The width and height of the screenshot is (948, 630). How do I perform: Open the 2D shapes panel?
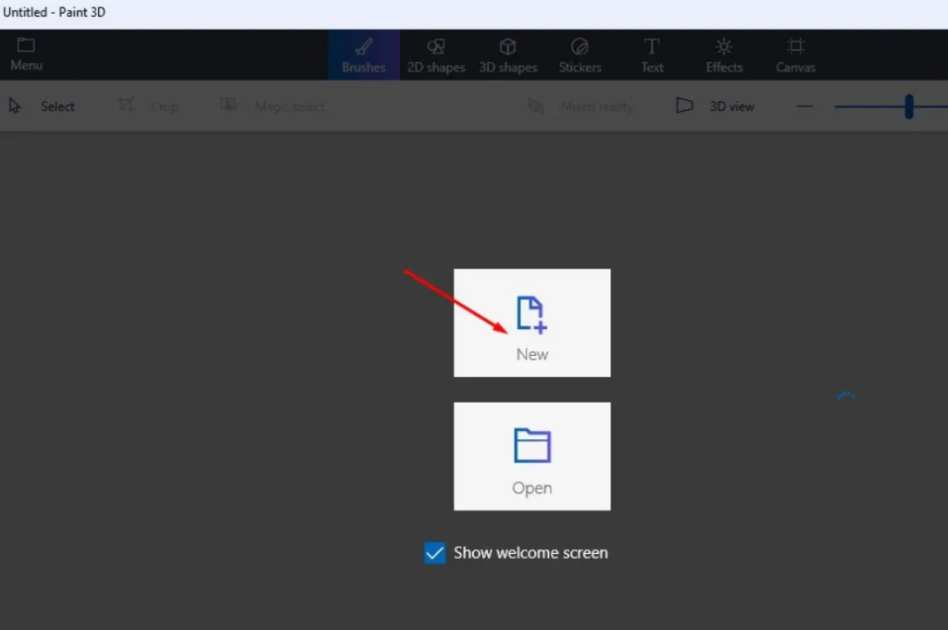[x=436, y=56]
